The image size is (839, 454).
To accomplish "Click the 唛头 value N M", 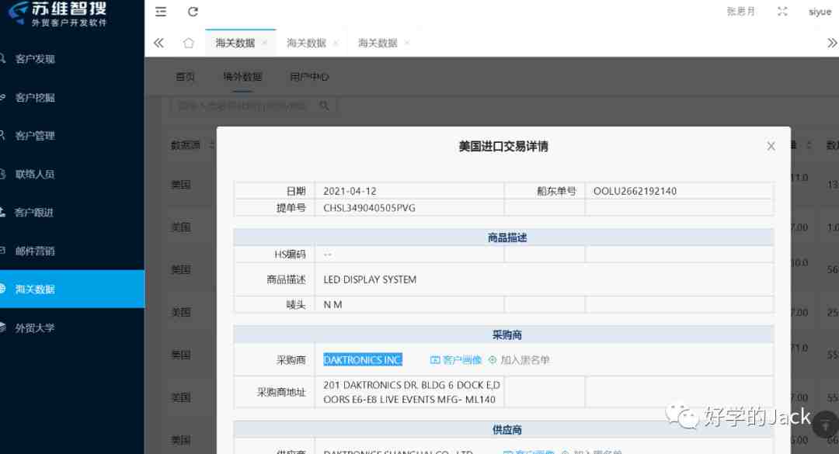I will coord(332,305).
